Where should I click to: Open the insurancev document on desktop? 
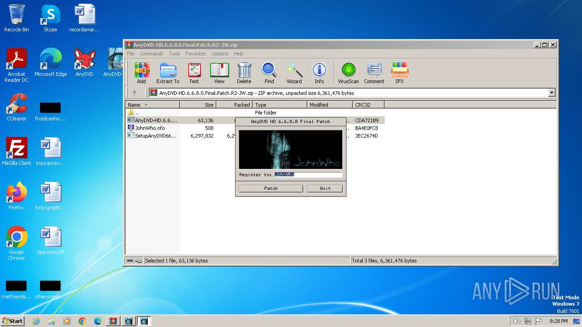(50, 152)
